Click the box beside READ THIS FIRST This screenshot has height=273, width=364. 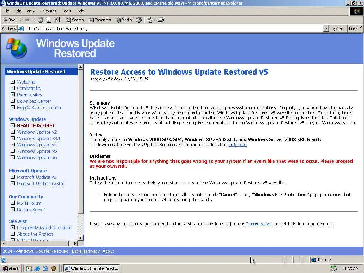click(12, 125)
